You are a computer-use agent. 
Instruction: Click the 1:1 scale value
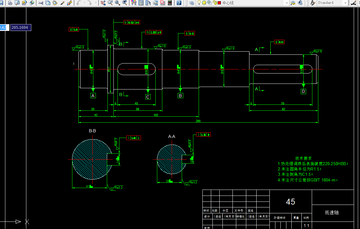click(306, 226)
